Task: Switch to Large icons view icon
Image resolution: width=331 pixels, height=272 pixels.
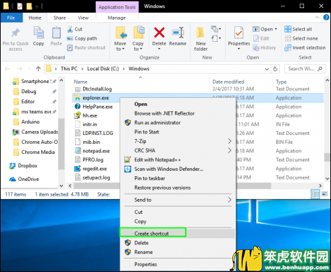Action: tap(324, 194)
